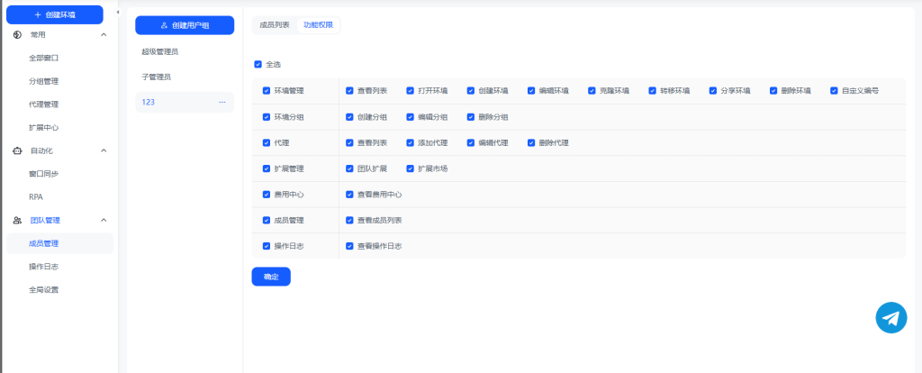The image size is (922, 373).
Task: Click the 自动化 robot icon
Action: [x=18, y=150]
